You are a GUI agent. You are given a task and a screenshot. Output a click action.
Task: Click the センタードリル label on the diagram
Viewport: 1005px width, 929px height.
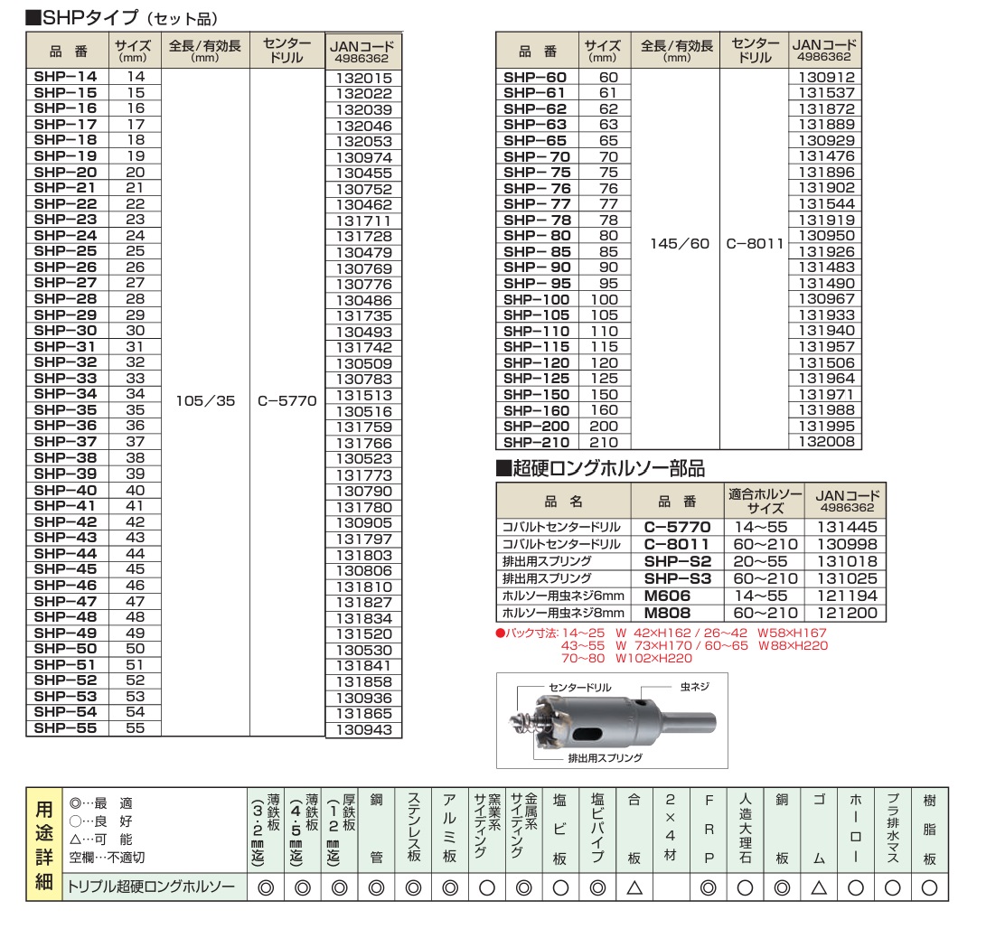point(581,688)
